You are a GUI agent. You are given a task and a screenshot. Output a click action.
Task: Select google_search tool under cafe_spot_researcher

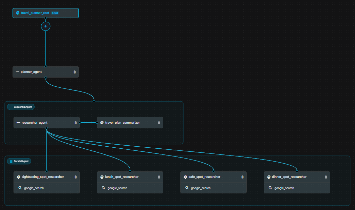[201, 188]
